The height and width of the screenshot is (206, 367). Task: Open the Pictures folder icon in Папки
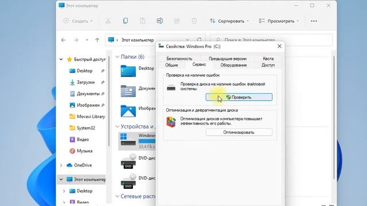tap(128, 111)
